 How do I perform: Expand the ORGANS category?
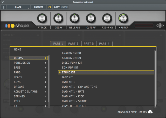[29, 87]
